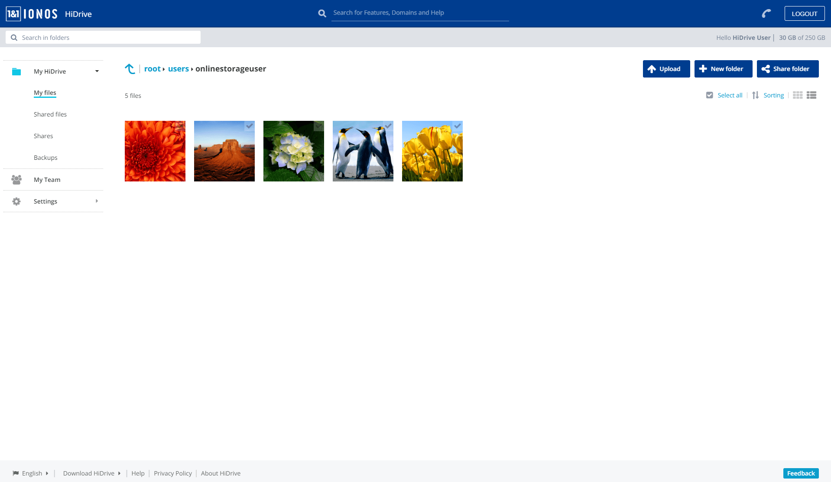
Task: Expand the Settings submenu arrow
Action: click(x=97, y=201)
